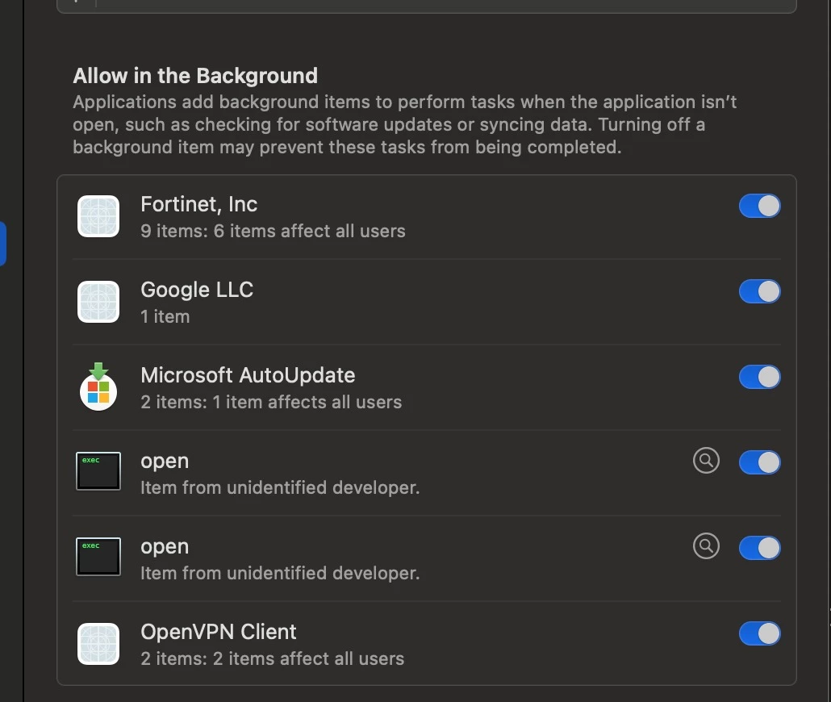Click the 'Allow in the Background' heading
The image size is (831, 702).
click(x=195, y=76)
